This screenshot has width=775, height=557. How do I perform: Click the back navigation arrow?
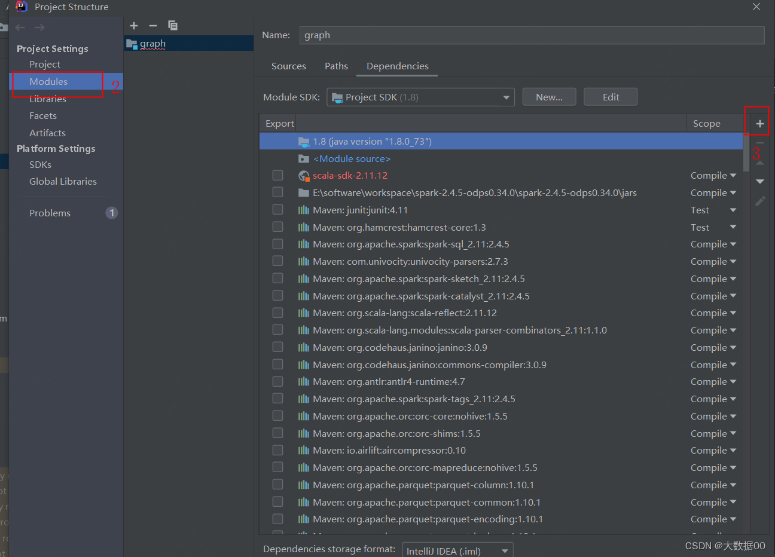(x=20, y=27)
